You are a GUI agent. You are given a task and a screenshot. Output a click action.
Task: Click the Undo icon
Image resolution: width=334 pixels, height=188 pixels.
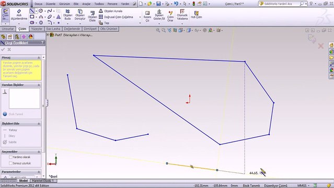pos(176,4)
